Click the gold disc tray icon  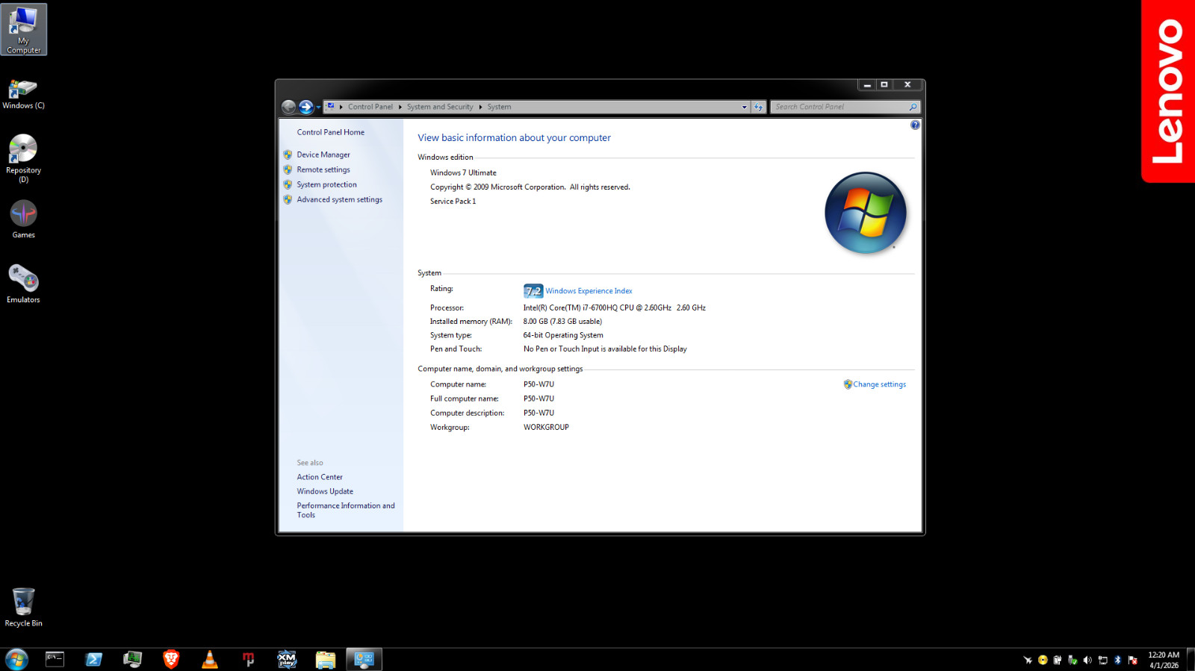pos(1043,660)
